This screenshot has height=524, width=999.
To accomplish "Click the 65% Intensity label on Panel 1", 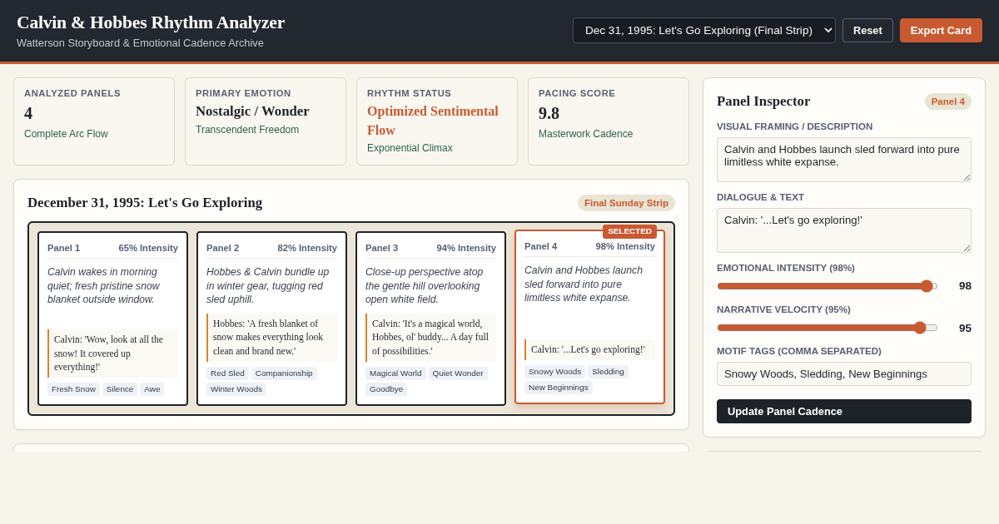I will coord(148,248).
